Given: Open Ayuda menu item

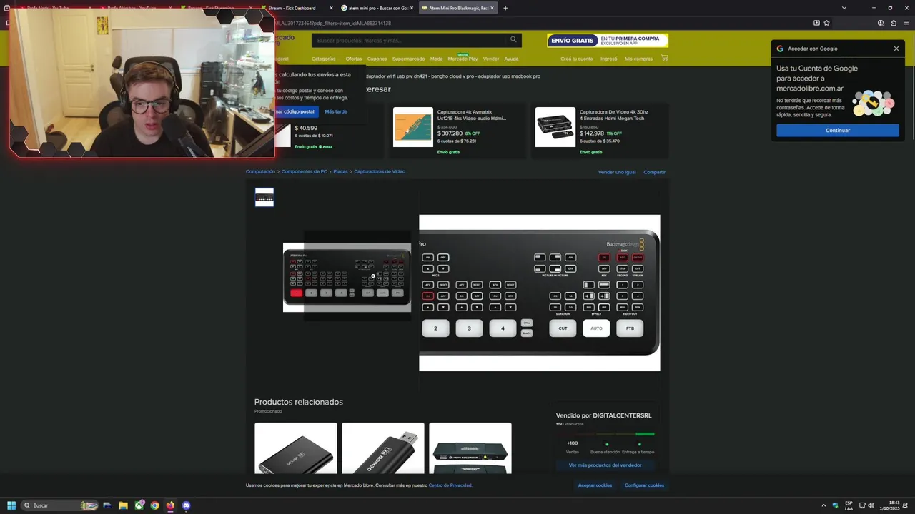Looking at the screenshot, I should [511, 59].
